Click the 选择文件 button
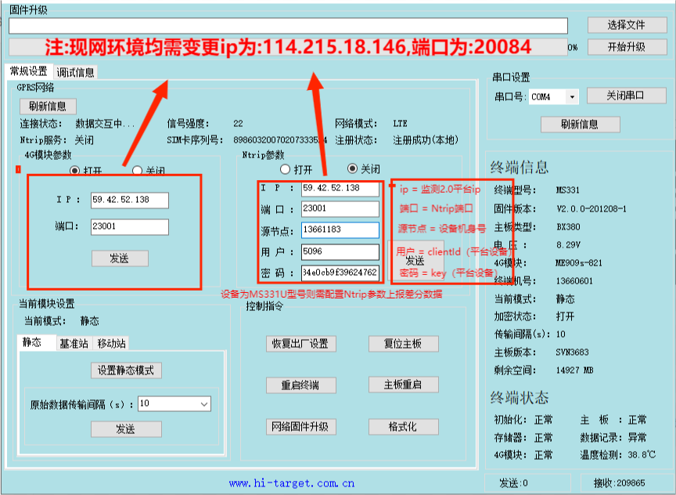676x495 pixels. 626,25
